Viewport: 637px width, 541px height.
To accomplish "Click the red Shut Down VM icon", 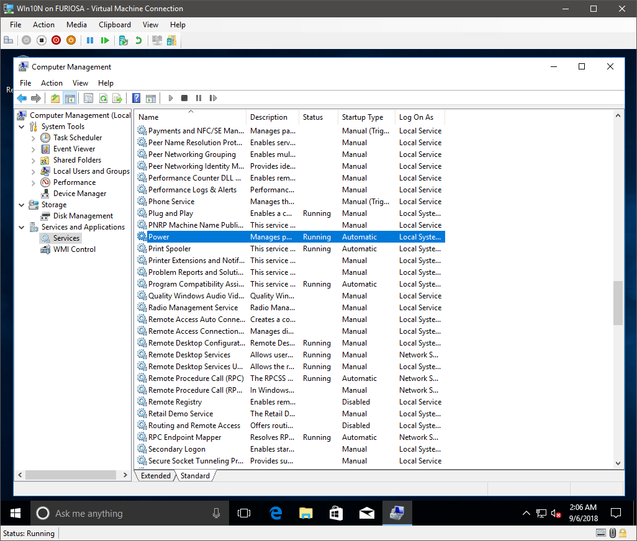I will tap(56, 40).
